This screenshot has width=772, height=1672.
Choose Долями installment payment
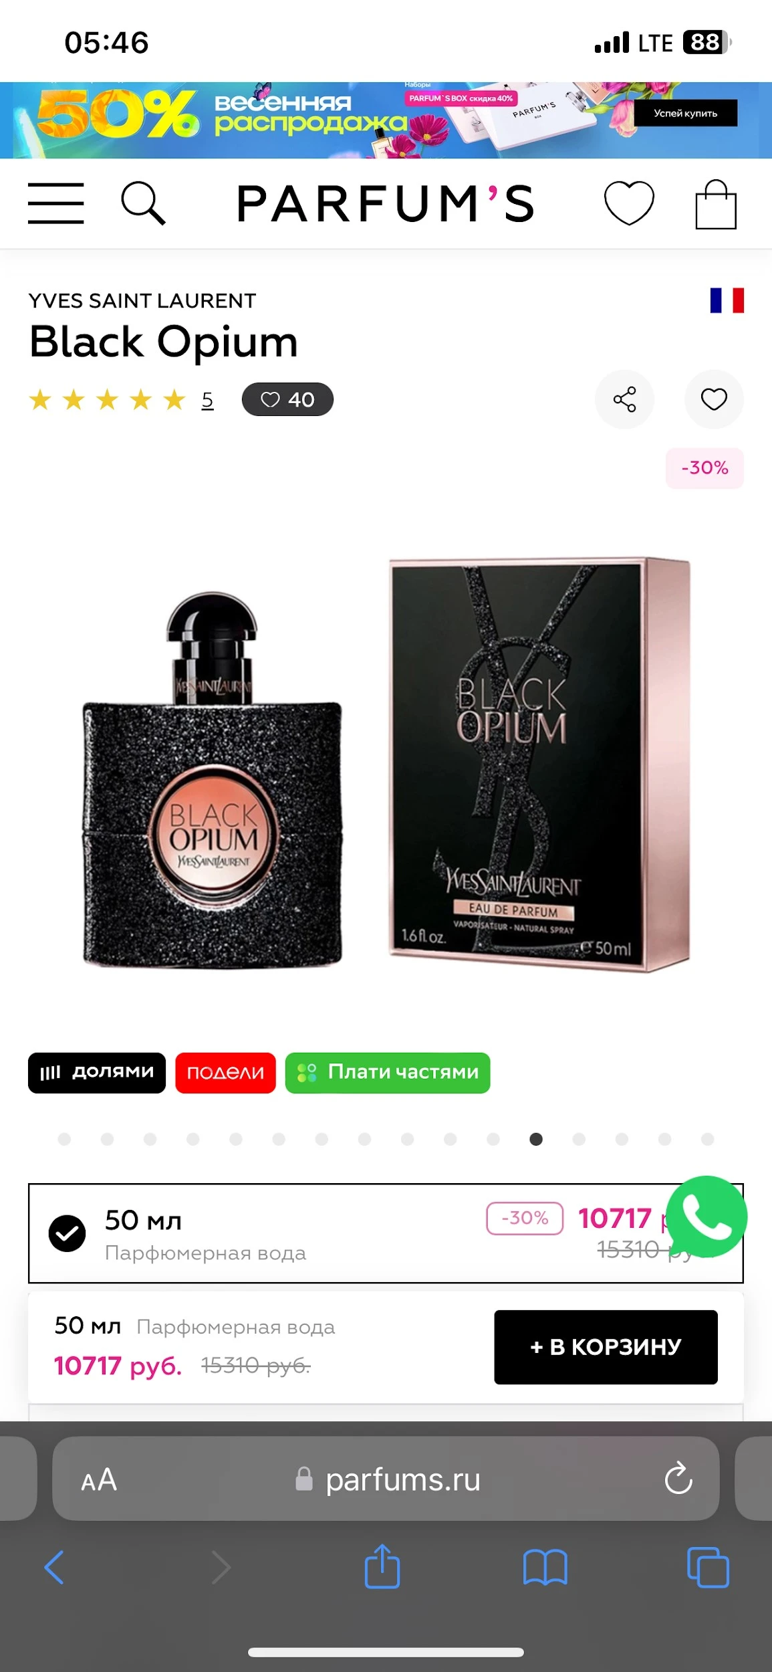(97, 1073)
